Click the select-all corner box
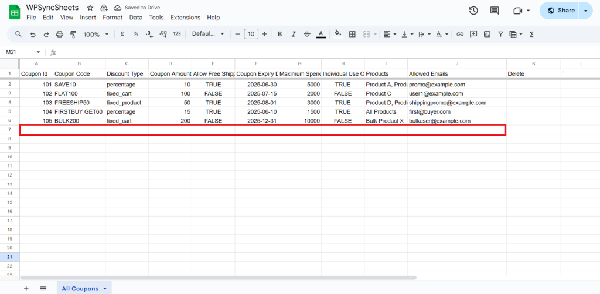The height and width of the screenshot is (294, 600). coord(9,63)
